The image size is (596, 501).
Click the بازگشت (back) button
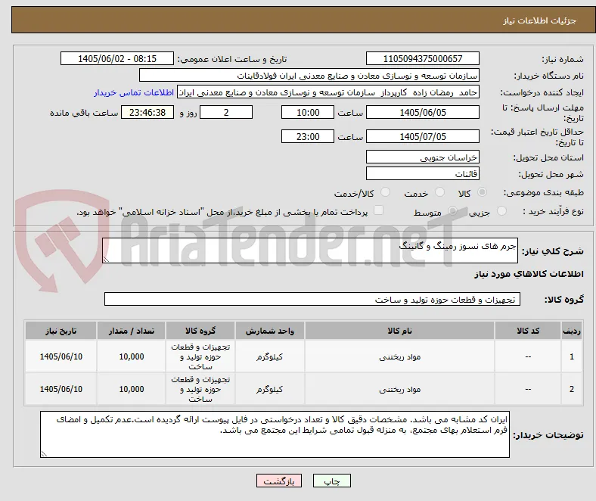click(x=279, y=481)
